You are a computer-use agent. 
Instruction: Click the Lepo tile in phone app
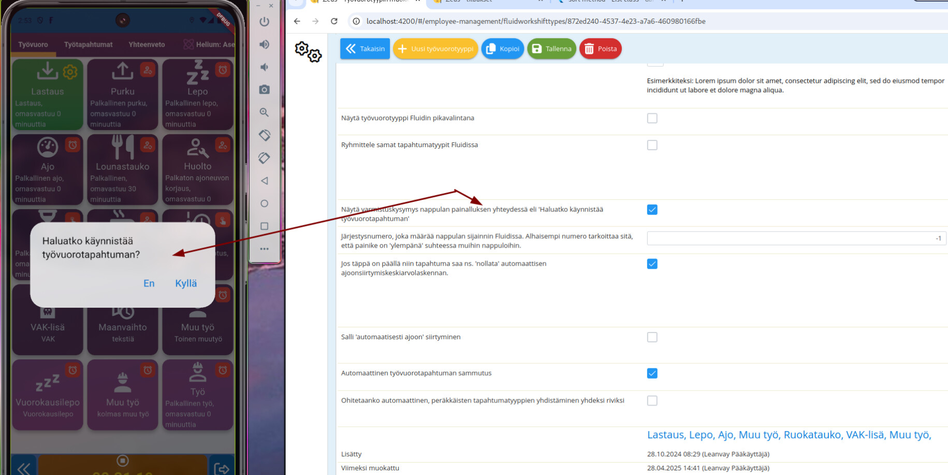[198, 94]
